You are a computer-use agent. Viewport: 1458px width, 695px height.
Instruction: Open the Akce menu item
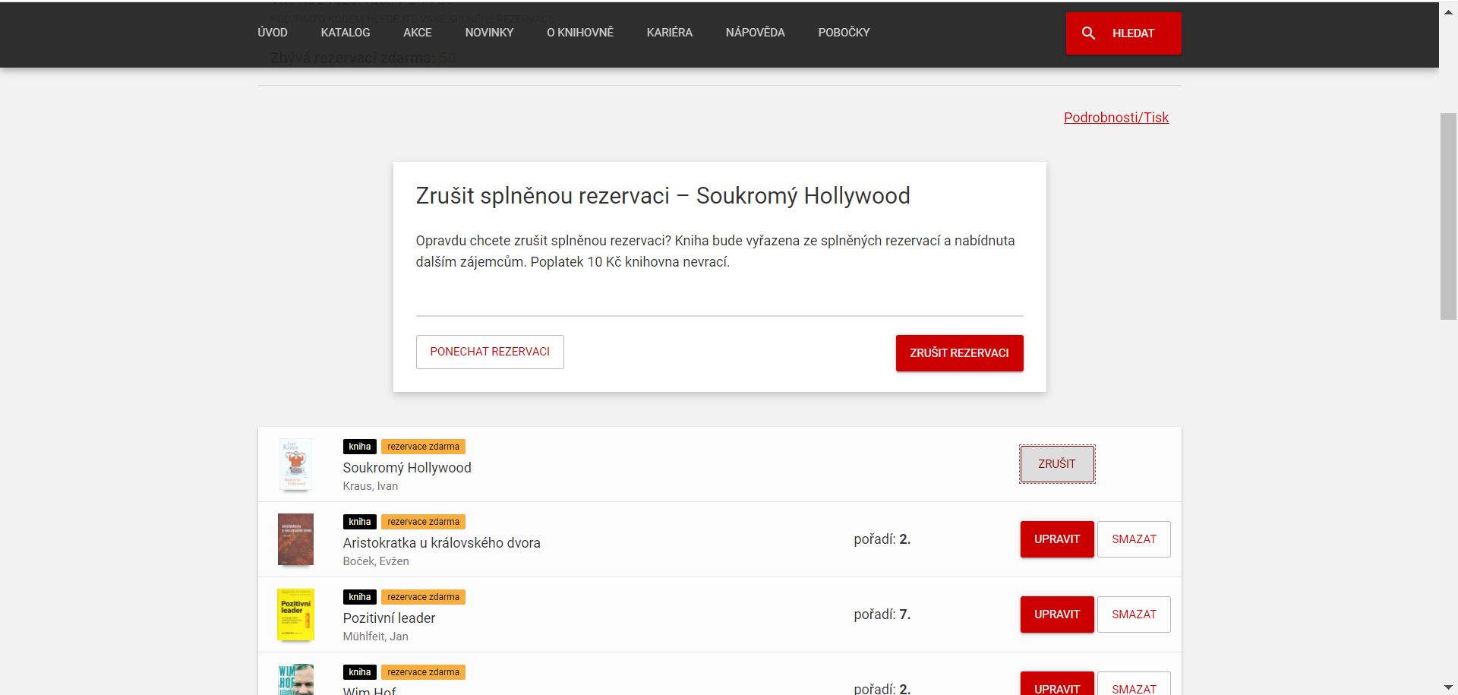(417, 33)
